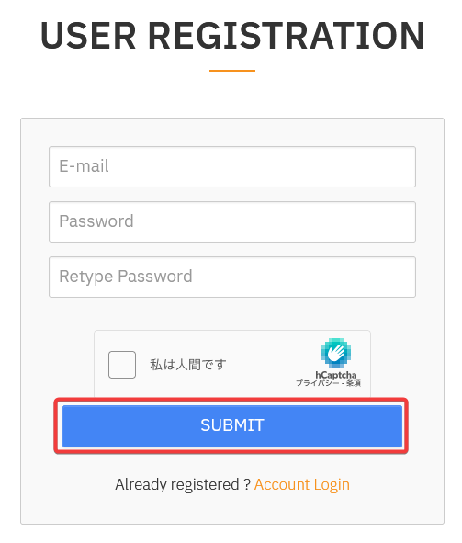Go to login via the orange Account Login text
462x543 pixels.
coord(302,484)
